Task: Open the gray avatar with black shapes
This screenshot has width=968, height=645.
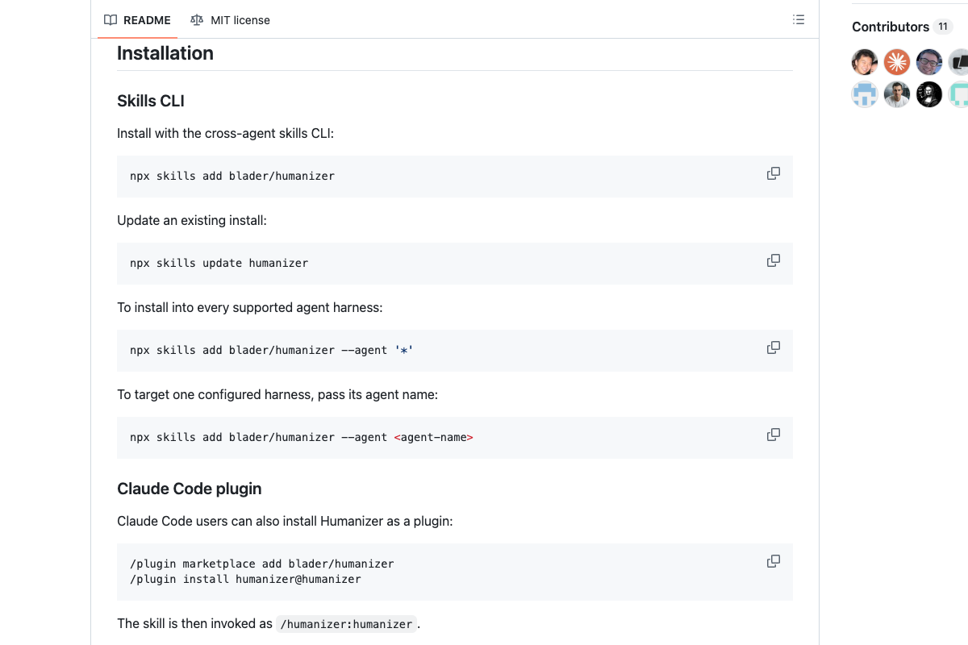Action: point(958,62)
